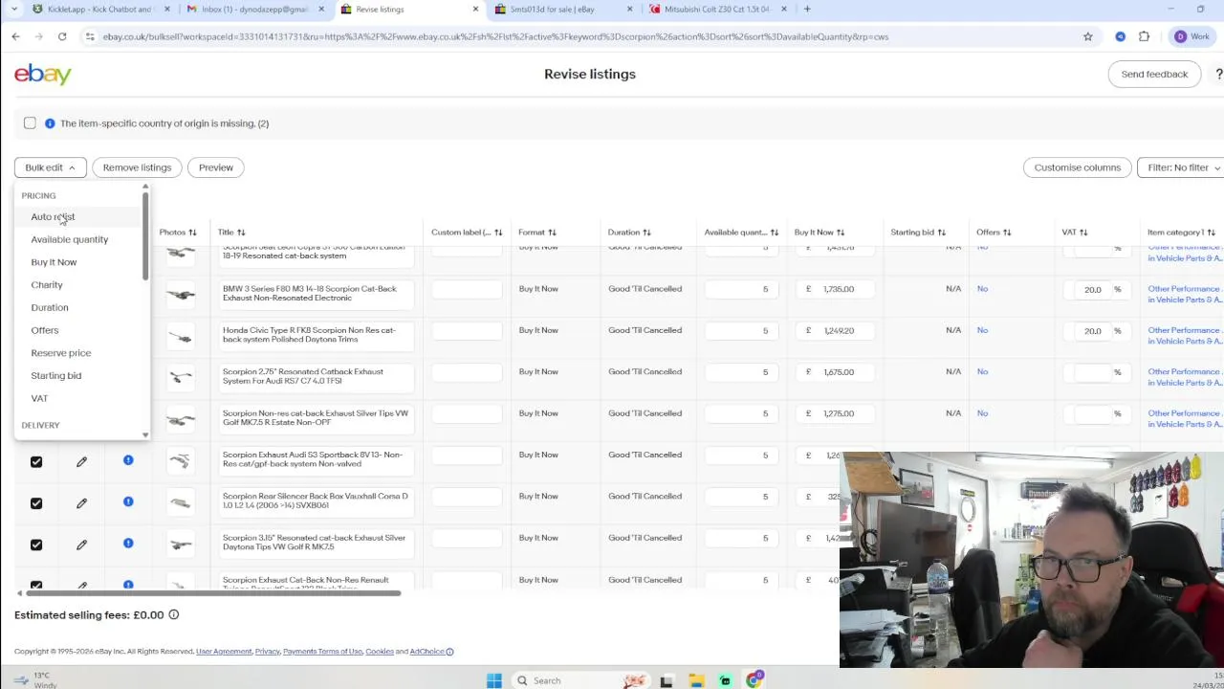Reload the page with browser refresh icon

[x=62, y=36]
